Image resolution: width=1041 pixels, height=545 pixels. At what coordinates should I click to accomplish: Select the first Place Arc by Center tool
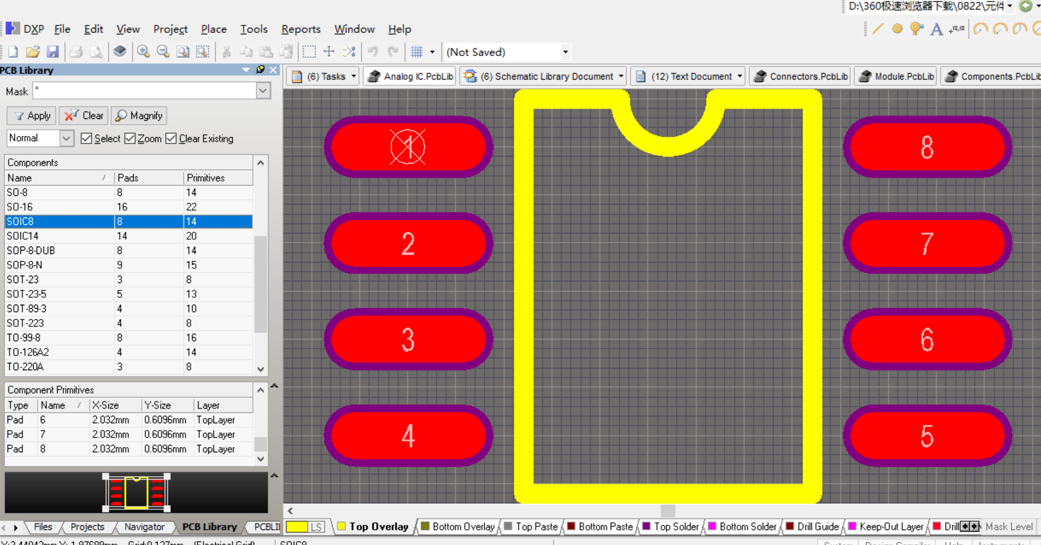981,28
